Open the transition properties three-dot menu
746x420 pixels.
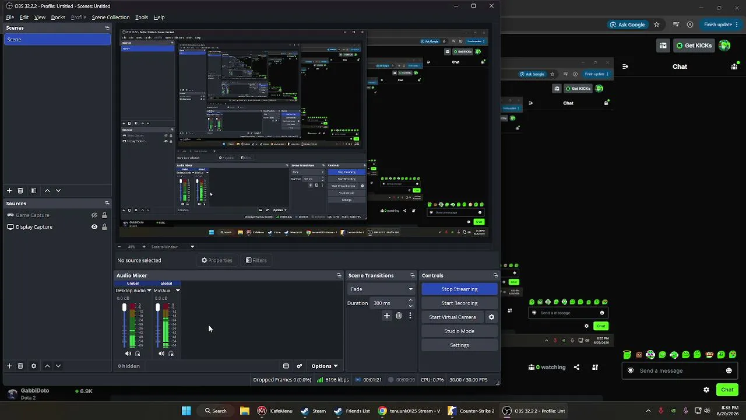pyautogui.click(x=410, y=316)
